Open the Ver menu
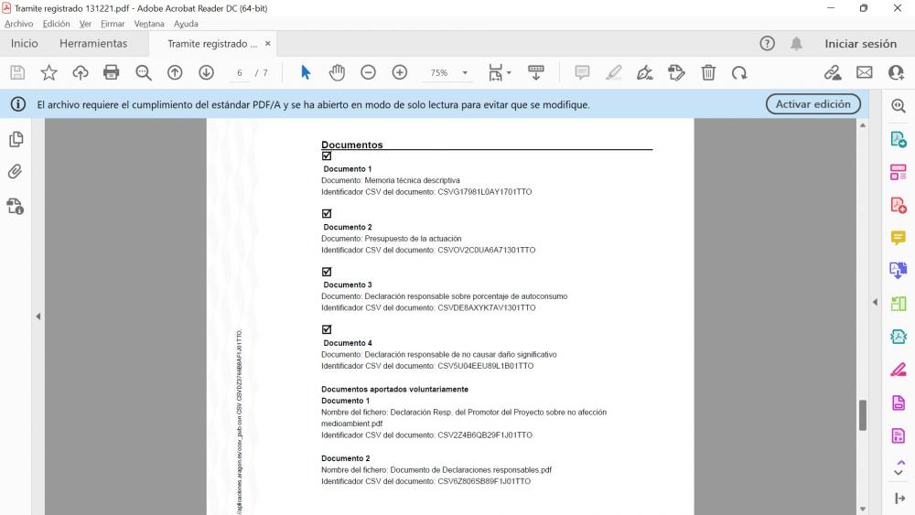 pyautogui.click(x=85, y=24)
